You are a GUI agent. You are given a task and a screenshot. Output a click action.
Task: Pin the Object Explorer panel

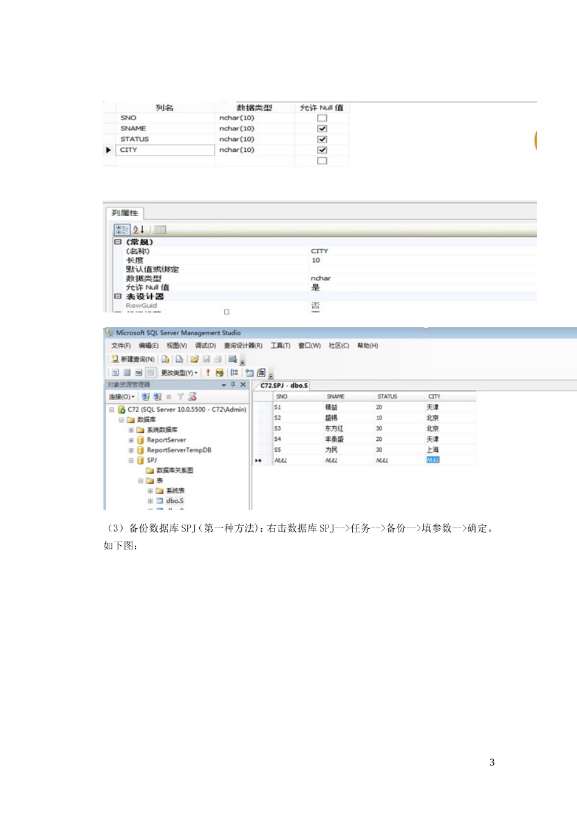233,384
